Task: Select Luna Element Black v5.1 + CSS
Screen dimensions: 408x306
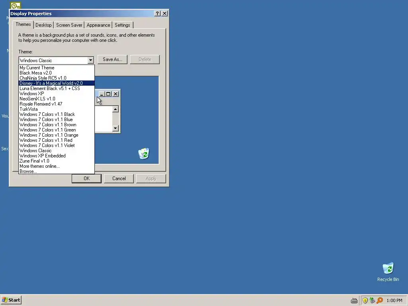Action: (x=57, y=88)
